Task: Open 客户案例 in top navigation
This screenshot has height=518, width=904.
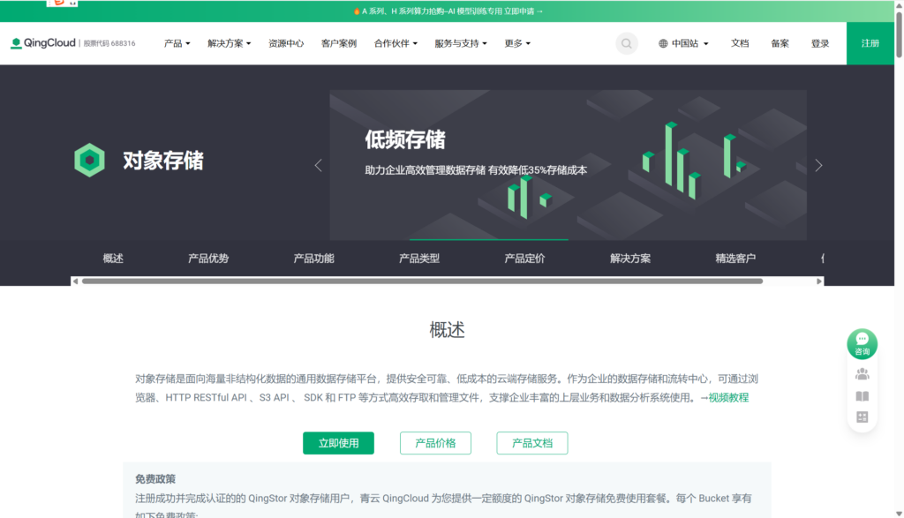Action: (339, 44)
